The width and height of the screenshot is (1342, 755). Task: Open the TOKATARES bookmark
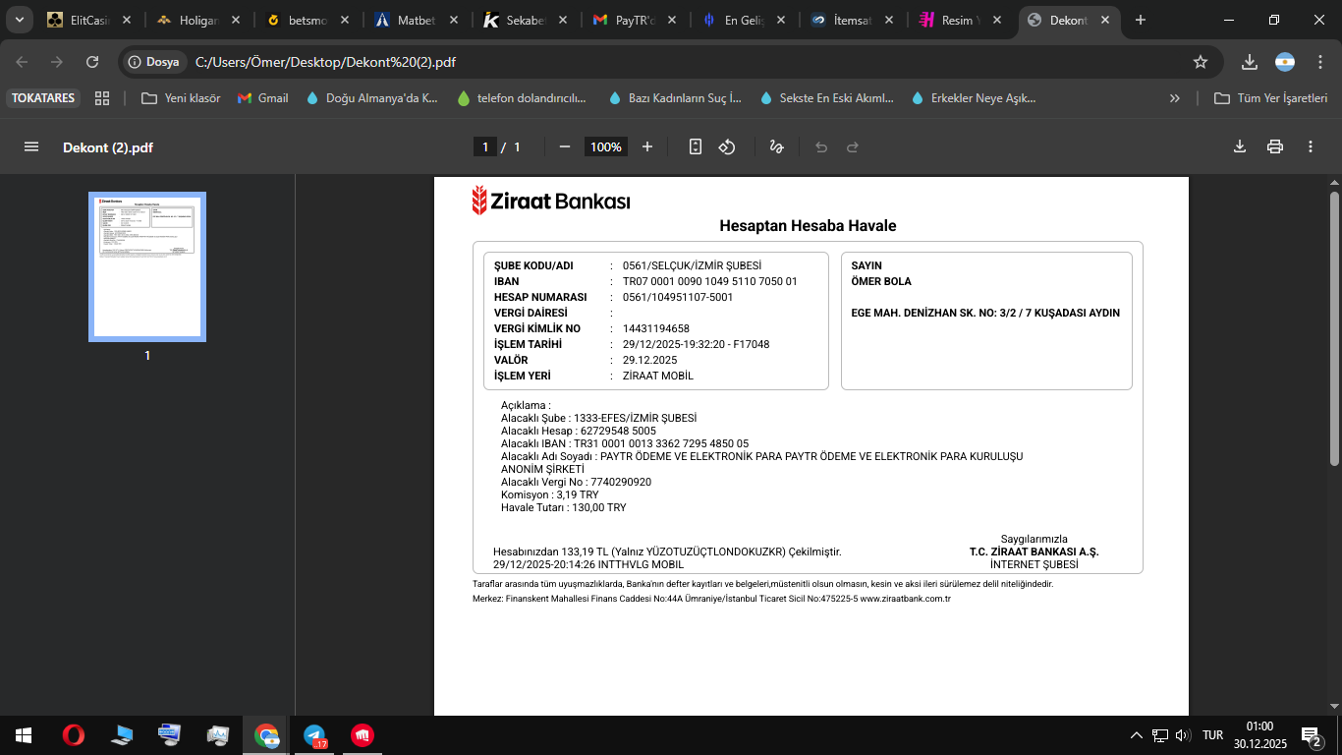click(43, 98)
